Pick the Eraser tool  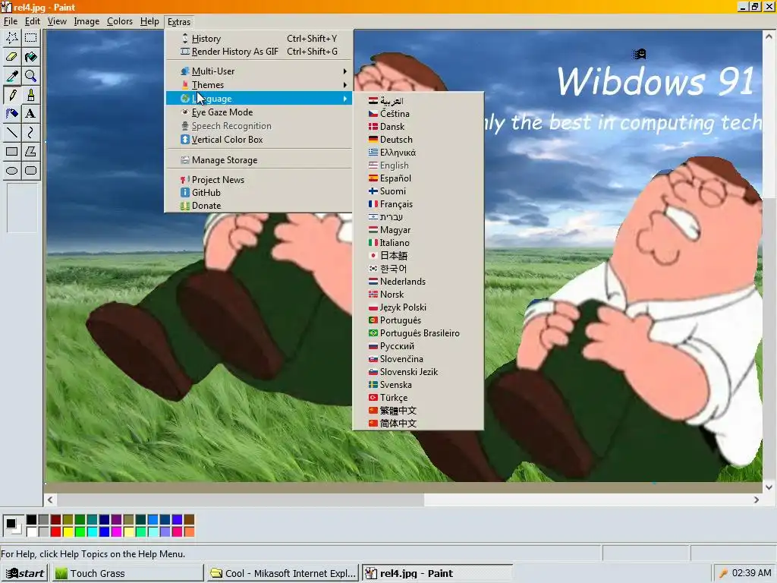tap(12, 56)
